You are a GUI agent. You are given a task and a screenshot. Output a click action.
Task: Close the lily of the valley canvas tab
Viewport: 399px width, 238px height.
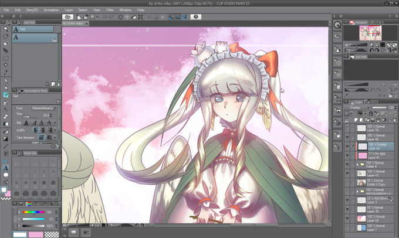pyautogui.click(x=86, y=23)
